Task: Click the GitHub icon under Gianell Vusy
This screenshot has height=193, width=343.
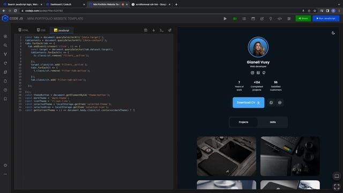Action: [x=264, y=73]
